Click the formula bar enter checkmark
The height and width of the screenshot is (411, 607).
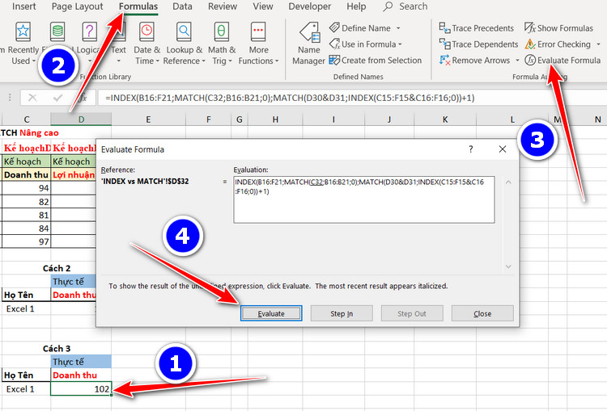[x=58, y=98]
